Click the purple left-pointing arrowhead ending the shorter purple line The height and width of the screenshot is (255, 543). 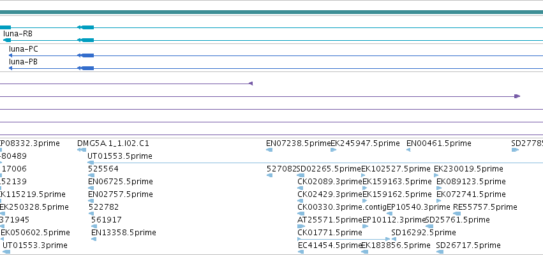(251, 84)
